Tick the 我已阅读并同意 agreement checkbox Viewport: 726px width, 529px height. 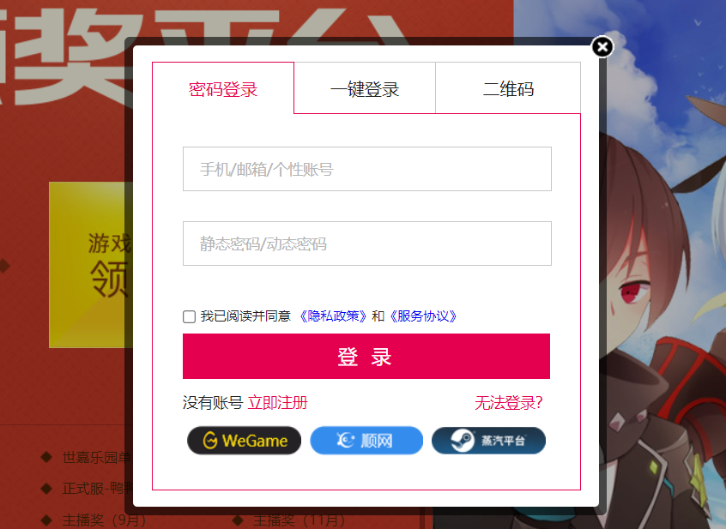[x=189, y=316]
